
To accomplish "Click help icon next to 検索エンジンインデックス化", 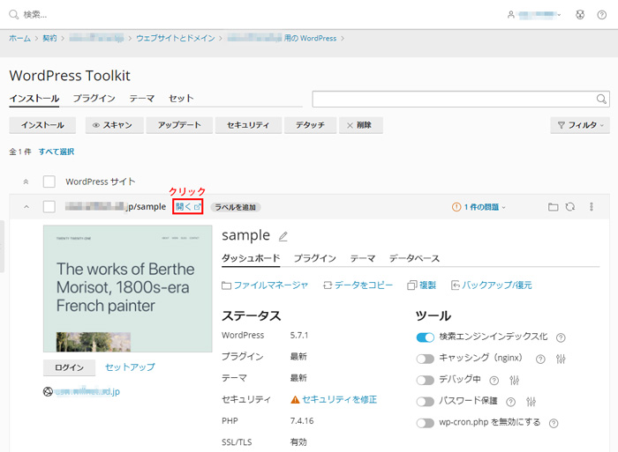I will point(561,337).
